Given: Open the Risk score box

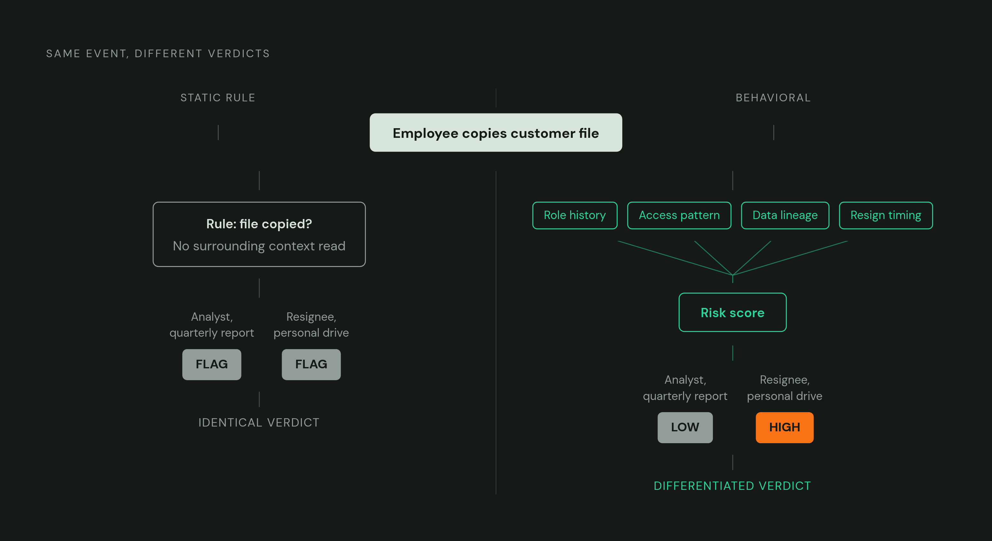Looking at the screenshot, I should pyautogui.click(x=732, y=312).
